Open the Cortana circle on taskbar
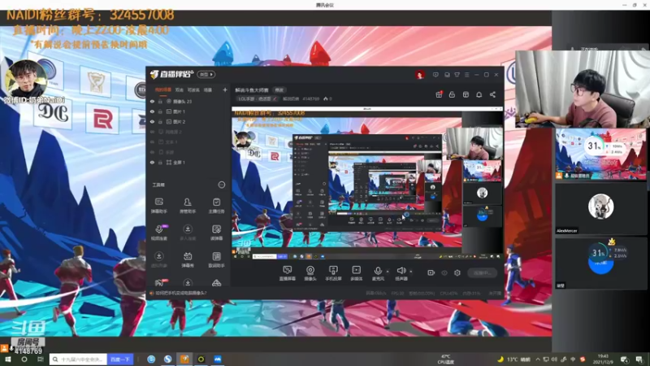The height and width of the screenshot is (366, 650). tap(24, 359)
